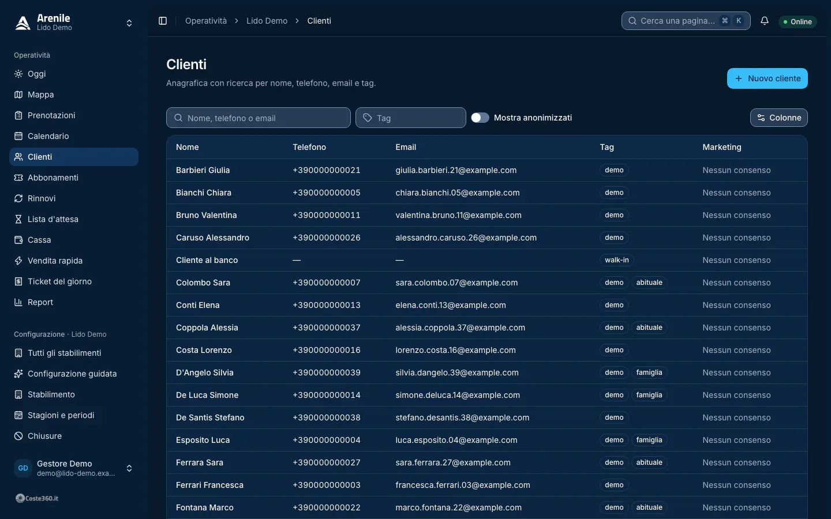
Task: Navigate to Cassa
Action: (x=74, y=240)
